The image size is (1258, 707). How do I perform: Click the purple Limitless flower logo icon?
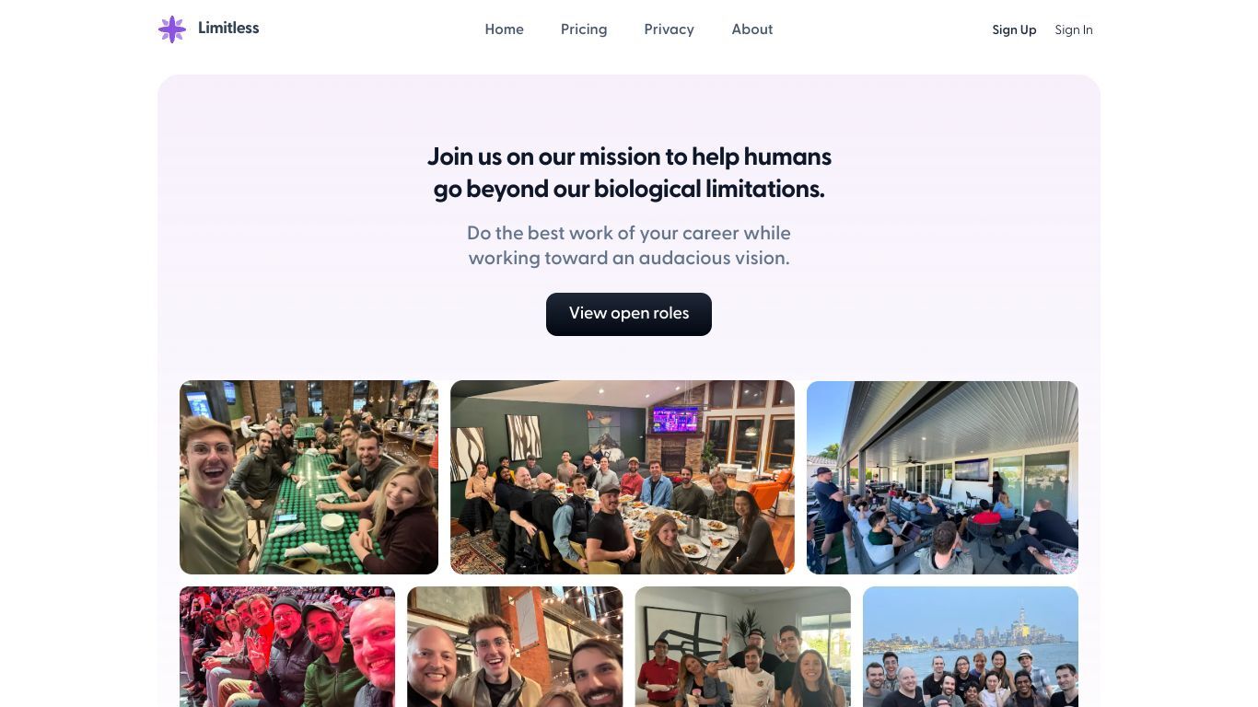click(172, 29)
